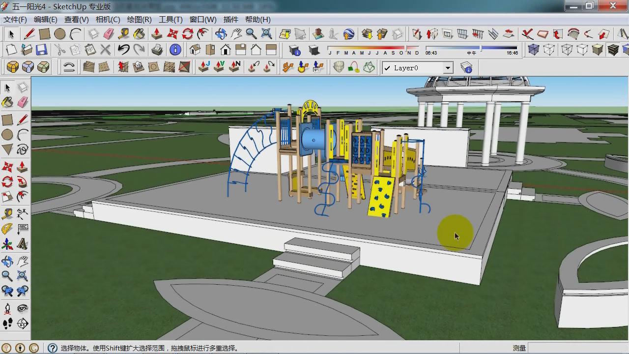This screenshot has height=354, width=629.
Task: Open the Shadow Settings icon
Action: 294,50
